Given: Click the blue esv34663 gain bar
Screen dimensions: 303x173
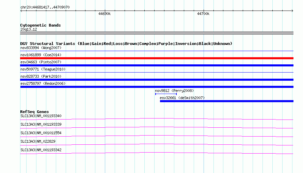Looking at the screenshot, I should tap(157, 65).
